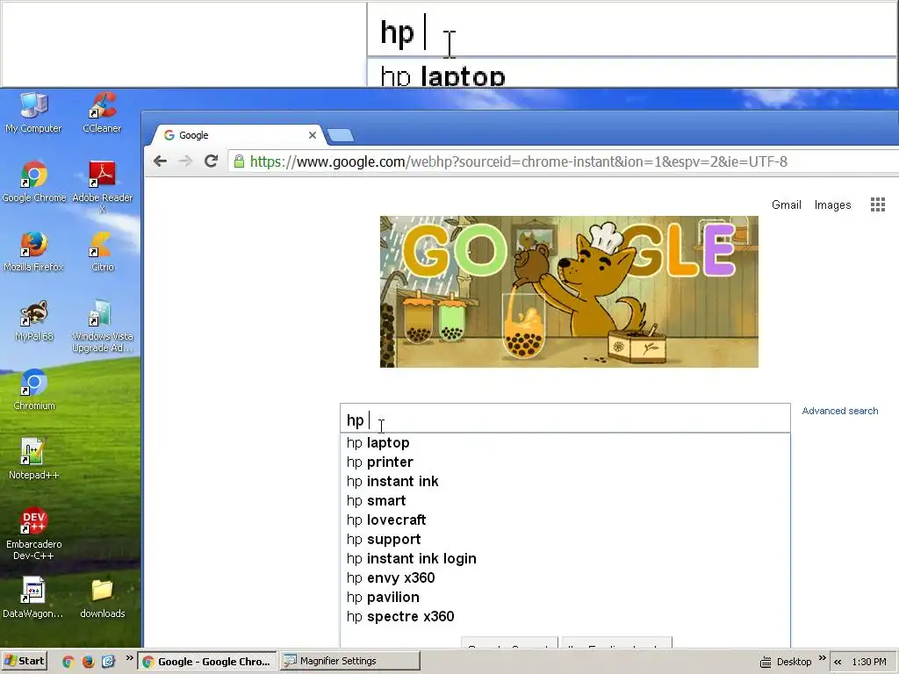Switch to Magnifier Settings taskbar button
This screenshot has width=899, height=674.
click(350, 661)
